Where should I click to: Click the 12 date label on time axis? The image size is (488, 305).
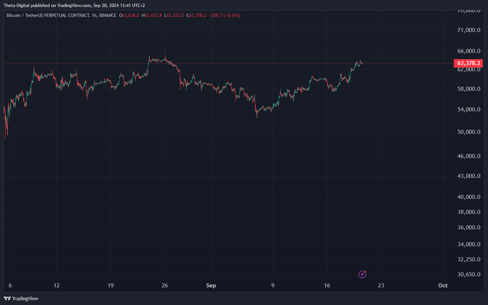[56, 286]
